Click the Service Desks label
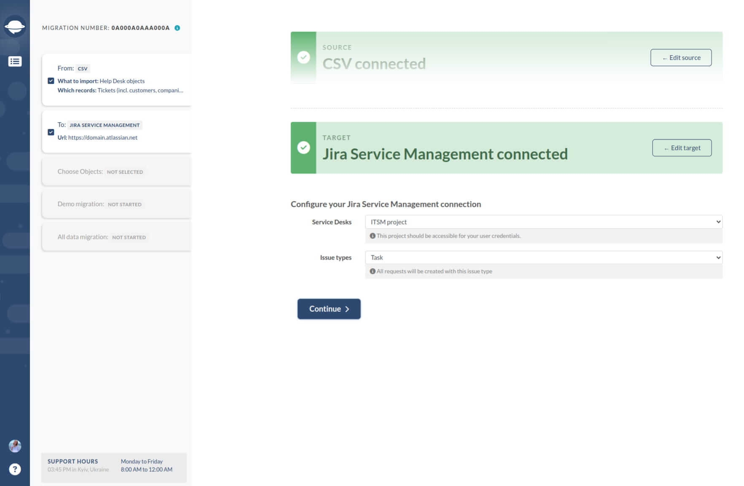 (x=332, y=222)
